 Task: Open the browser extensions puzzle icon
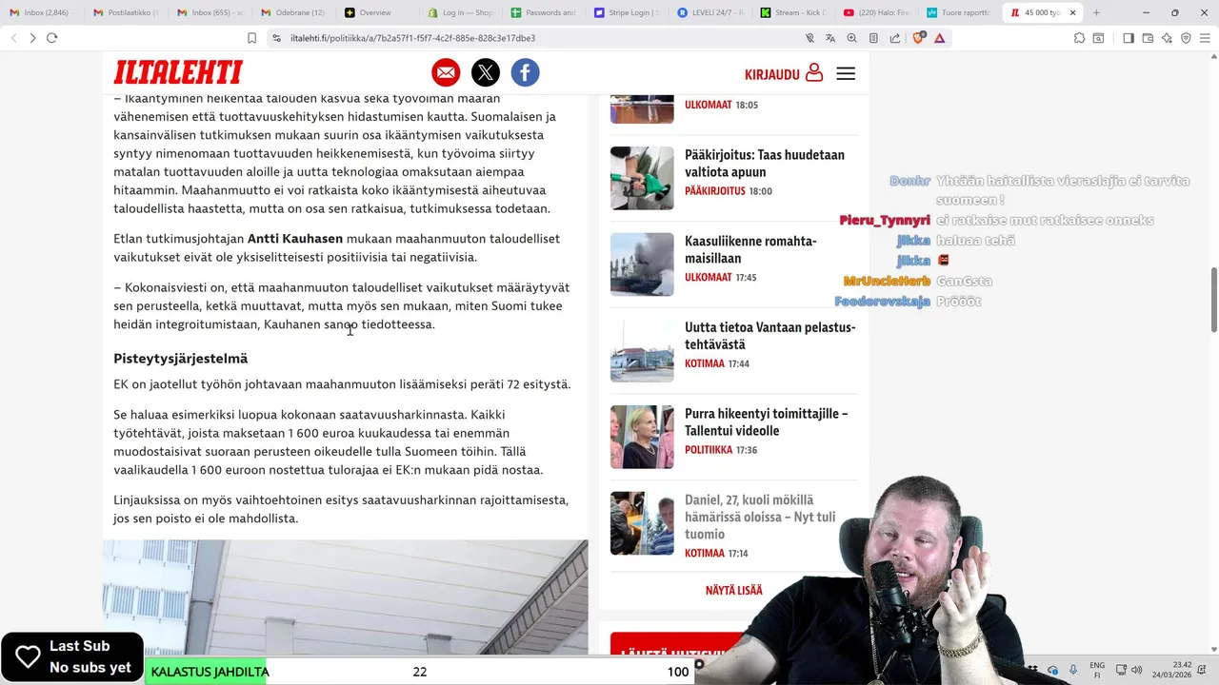[x=1079, y=38]
